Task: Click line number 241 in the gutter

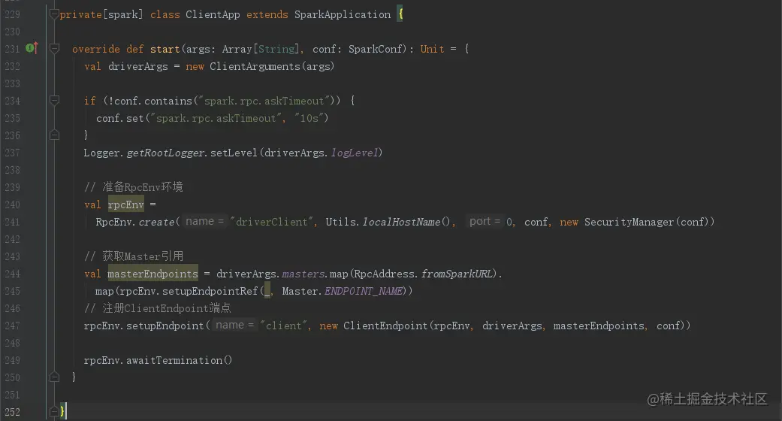Action: (13, 222)
